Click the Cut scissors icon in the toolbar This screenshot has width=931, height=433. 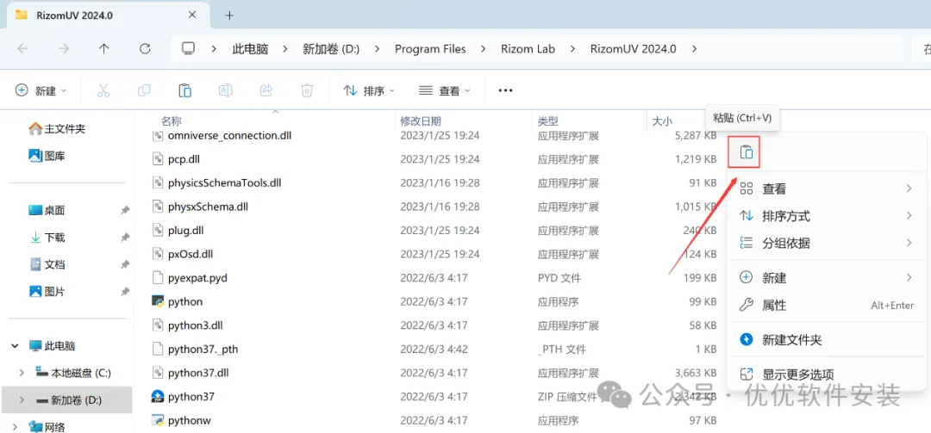click(103, 90)
